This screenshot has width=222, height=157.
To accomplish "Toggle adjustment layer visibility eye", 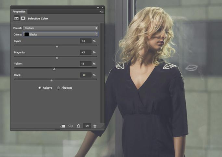I will click(86, 126).
